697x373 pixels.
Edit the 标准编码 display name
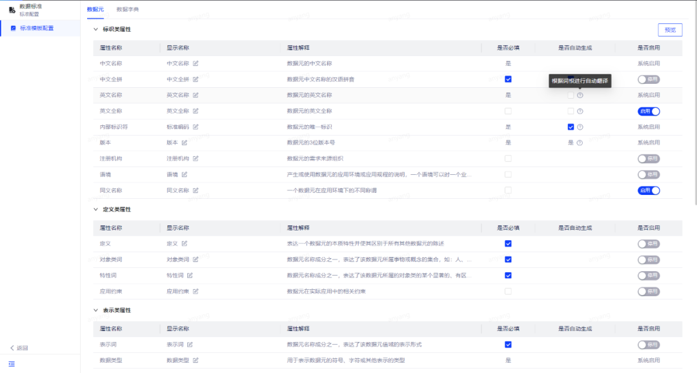(196, 127)
